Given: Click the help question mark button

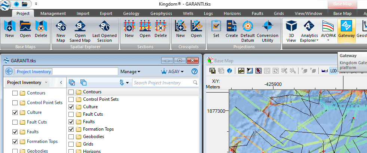Looking at the screenshot, I should pos(194,72).
